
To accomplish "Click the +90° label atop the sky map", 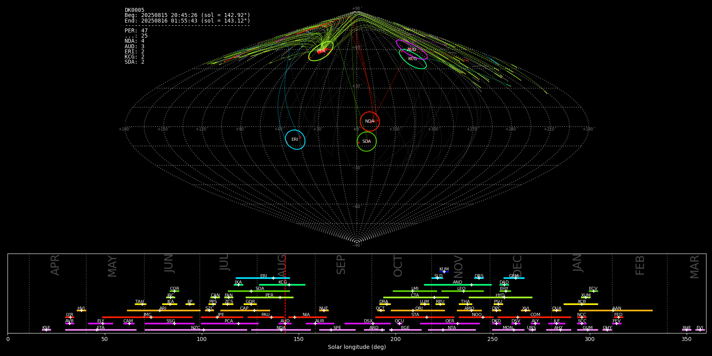I will (x=357, y=8).
